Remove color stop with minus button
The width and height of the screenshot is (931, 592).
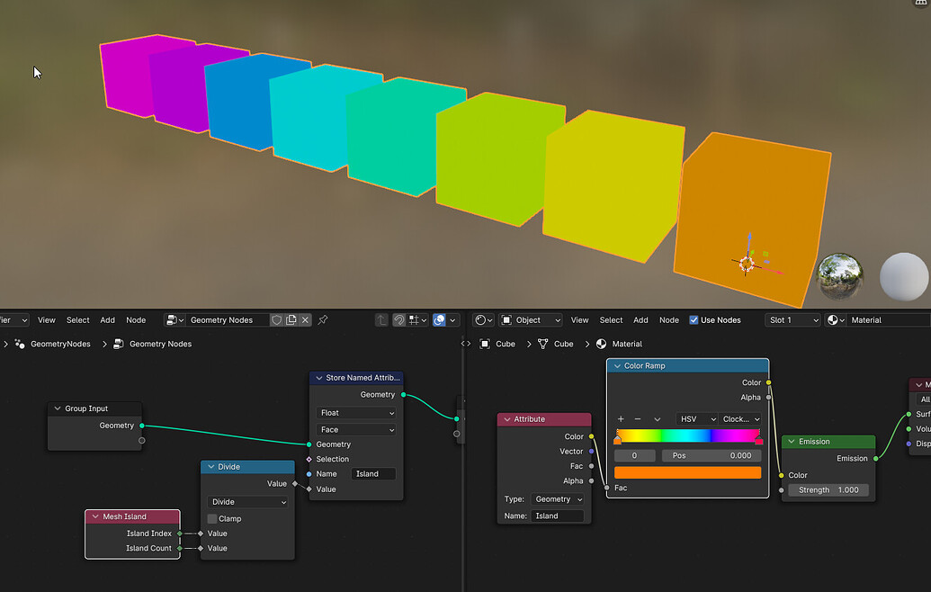coord(638,419)
